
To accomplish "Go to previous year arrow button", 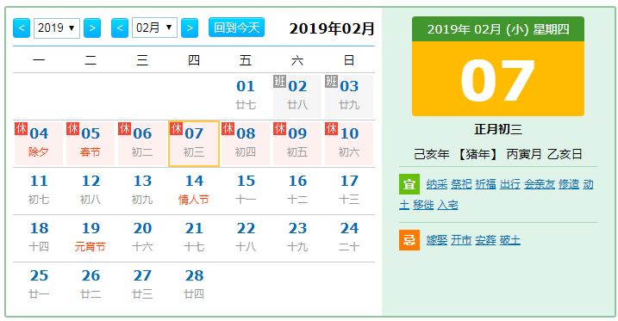I will pyautogui.click(x=22, y=28).
